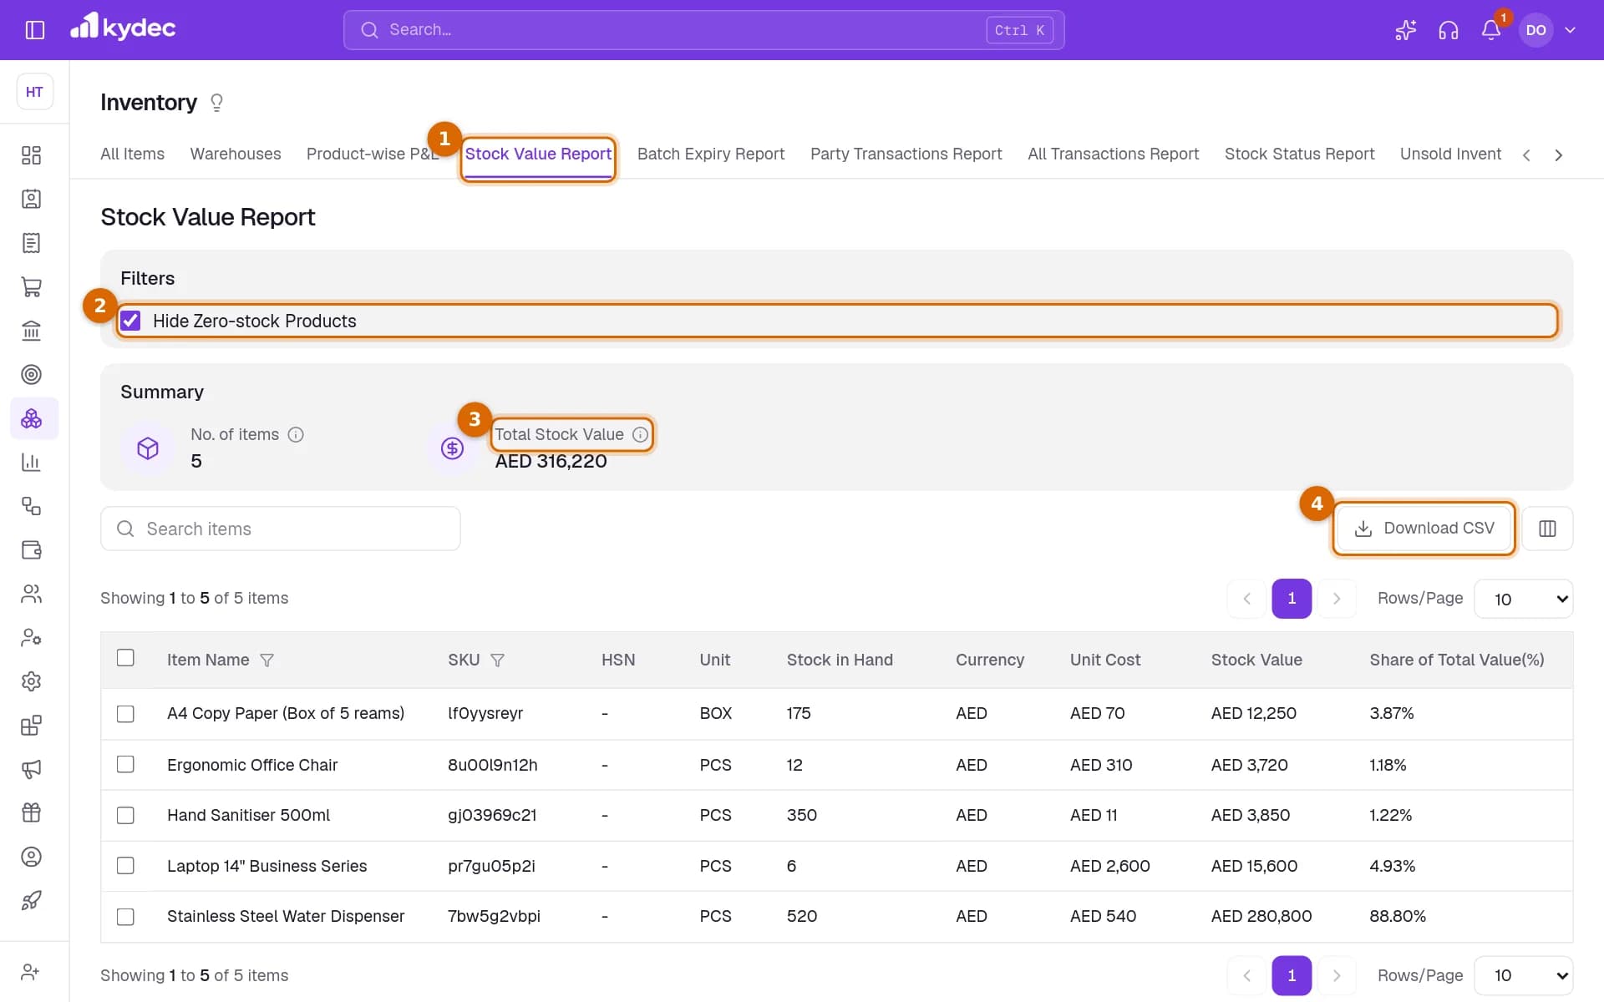Viewport: 1604px width, 1002px height.
Task: Click the Total Stock Value info icon
Action: point(640,435)
